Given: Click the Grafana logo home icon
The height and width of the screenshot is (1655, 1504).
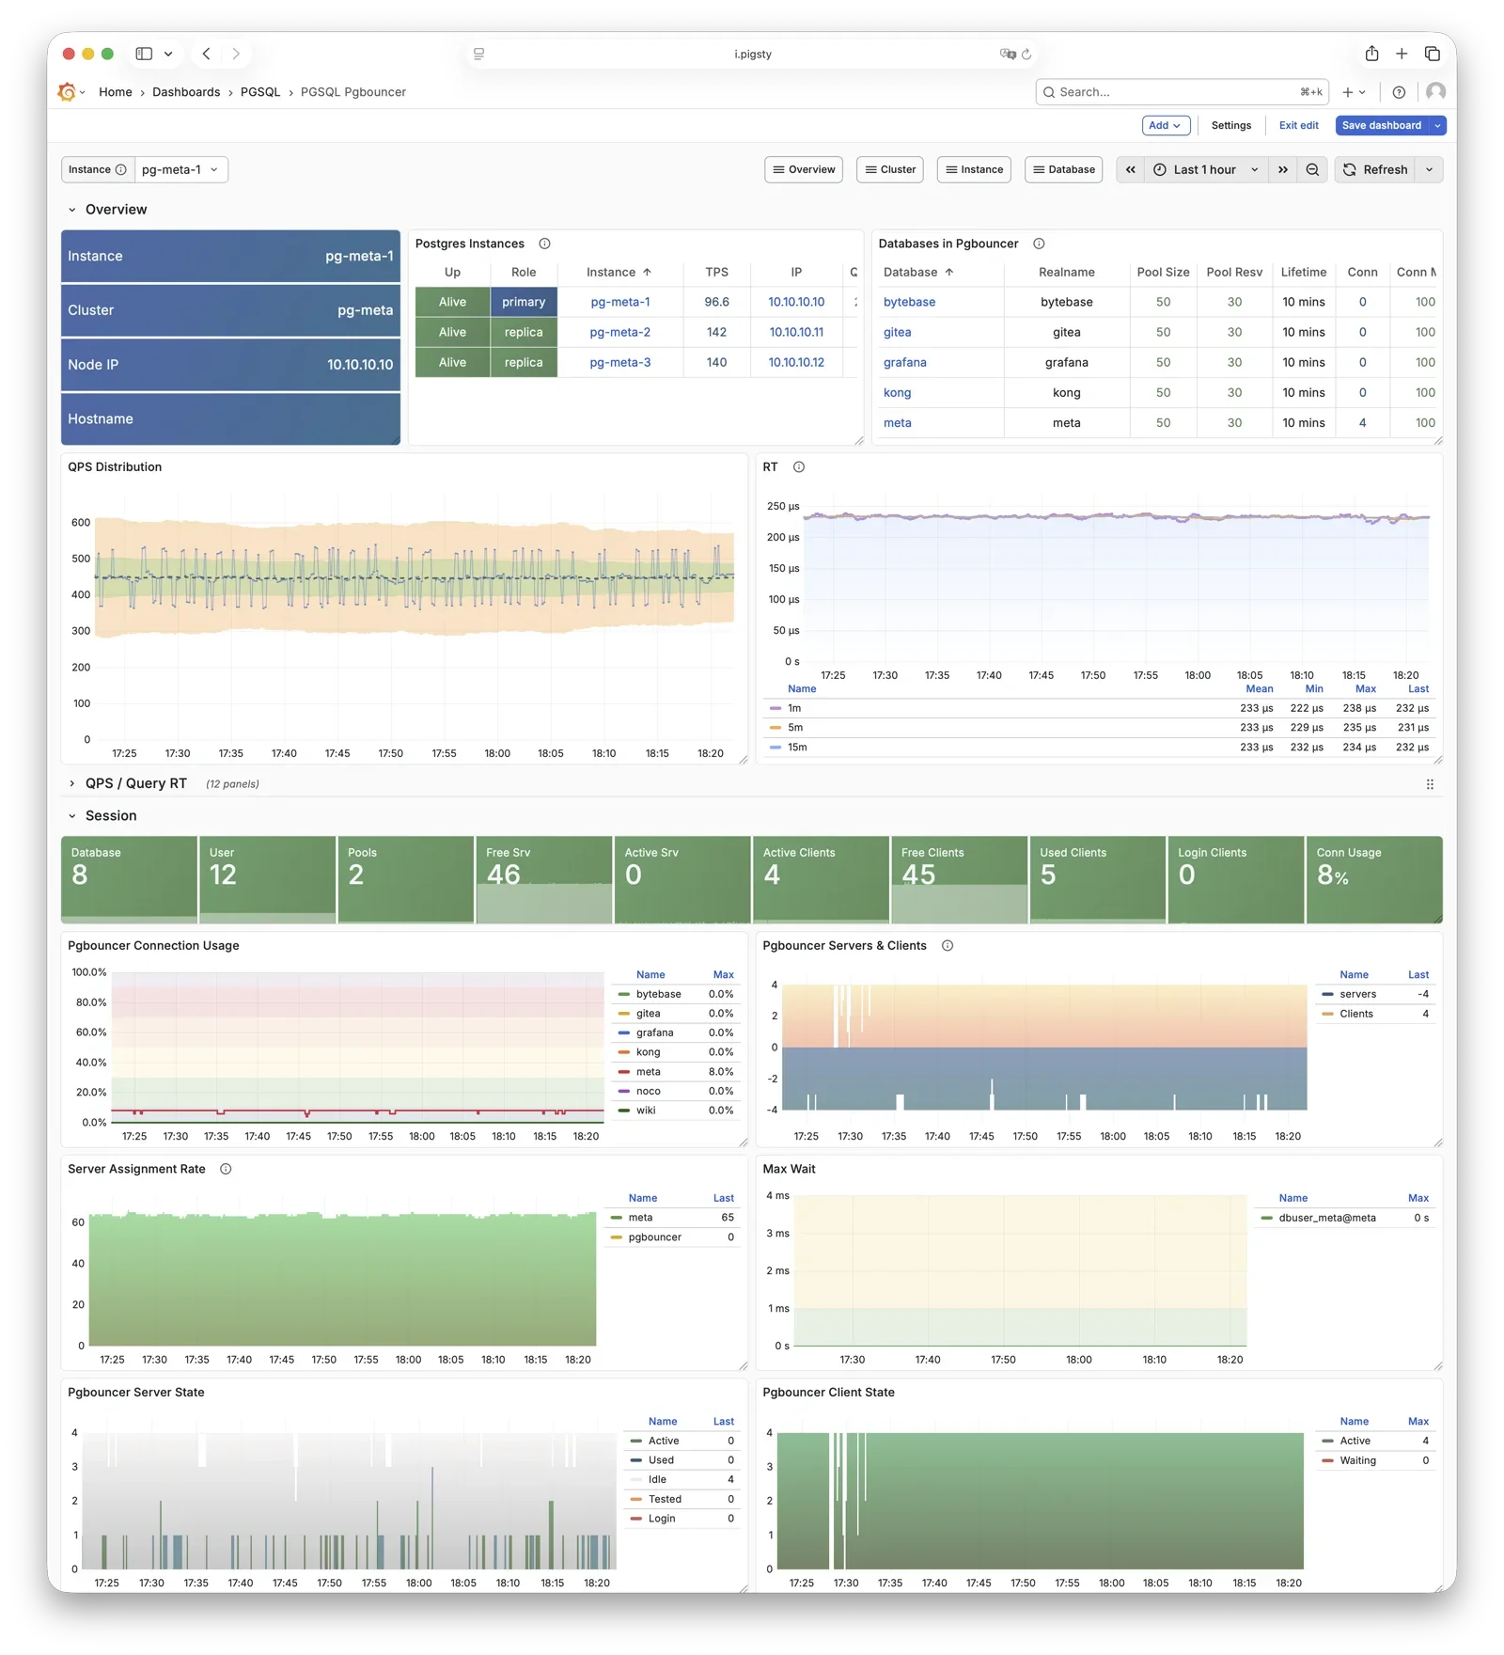Looking at the screenshot, I should tap(67, 92).
